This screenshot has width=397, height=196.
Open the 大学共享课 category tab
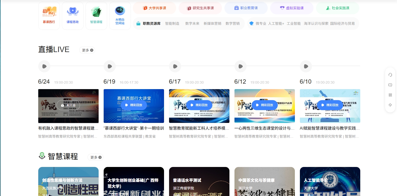click(x=154, y=8)
